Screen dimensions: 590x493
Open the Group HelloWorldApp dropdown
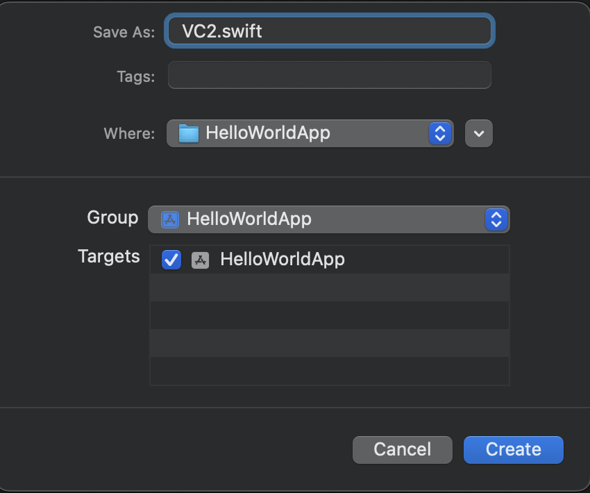click(329, 219)
